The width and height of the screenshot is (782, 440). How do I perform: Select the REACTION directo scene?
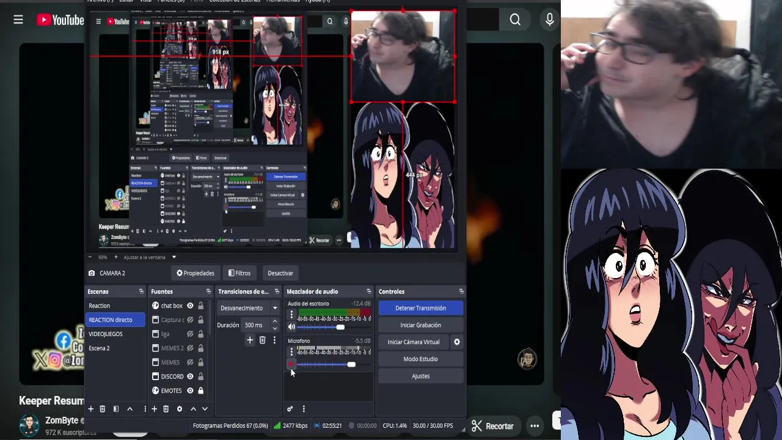(x=115, y=320)
